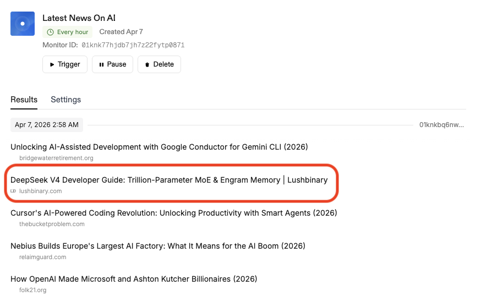This screenshot has width=481, height=307.
Task: Click the folk21.org source domain
Action: point(33,290)
